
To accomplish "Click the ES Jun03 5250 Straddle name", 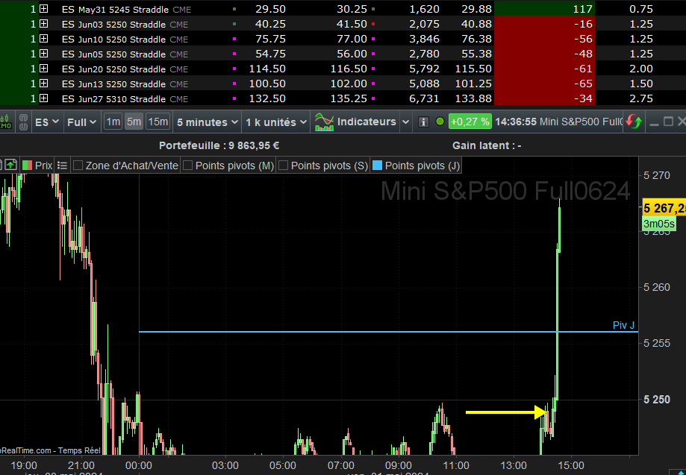I will tap(113, 24).
